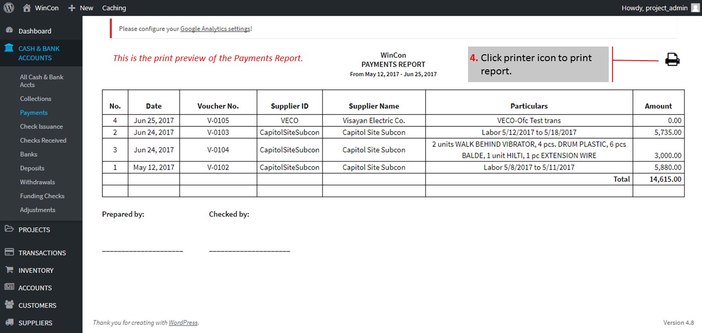Open the Caching menu in admin bar

coord(114,8)
